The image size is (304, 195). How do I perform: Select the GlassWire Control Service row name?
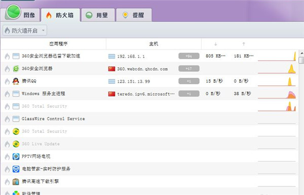pyautogui.click(x=53, y=119)
